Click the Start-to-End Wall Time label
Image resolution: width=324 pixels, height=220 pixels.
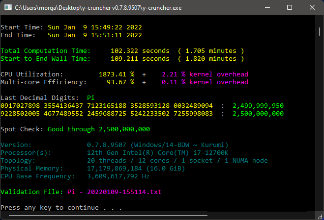click(x=46, y=58)
